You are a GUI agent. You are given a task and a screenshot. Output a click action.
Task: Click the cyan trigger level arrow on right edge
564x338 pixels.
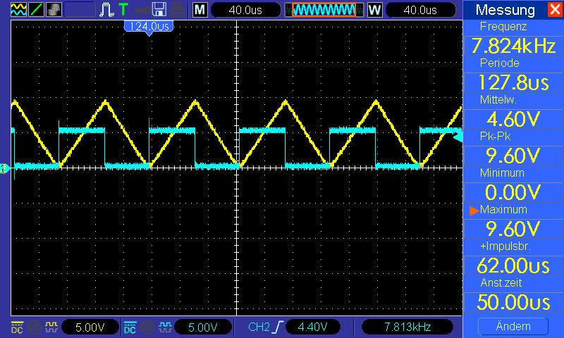point(458,137)
